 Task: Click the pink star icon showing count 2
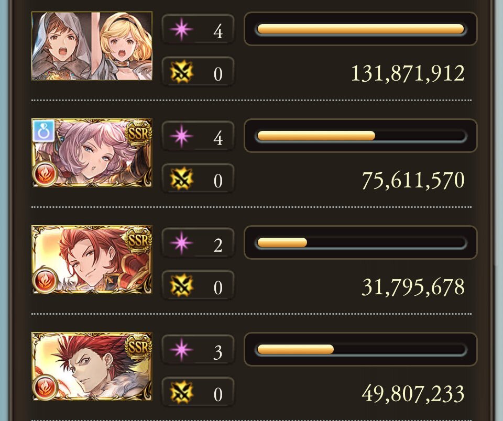coord(182,243)
